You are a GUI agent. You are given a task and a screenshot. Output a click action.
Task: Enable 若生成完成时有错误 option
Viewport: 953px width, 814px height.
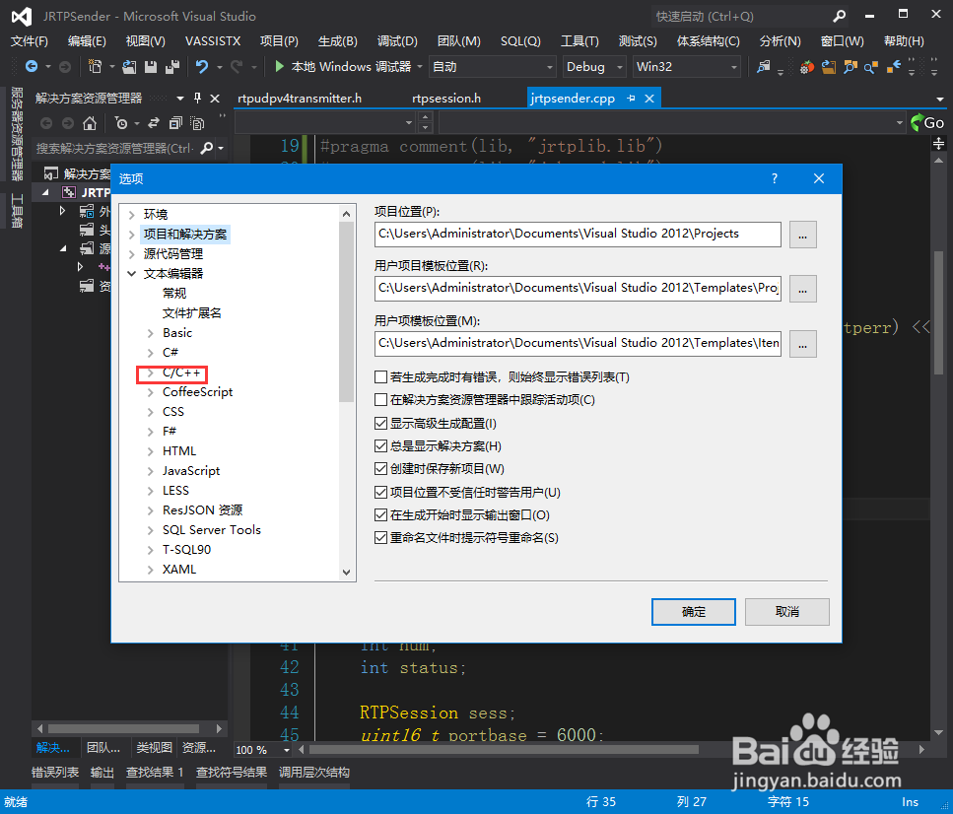click(380, 377)
